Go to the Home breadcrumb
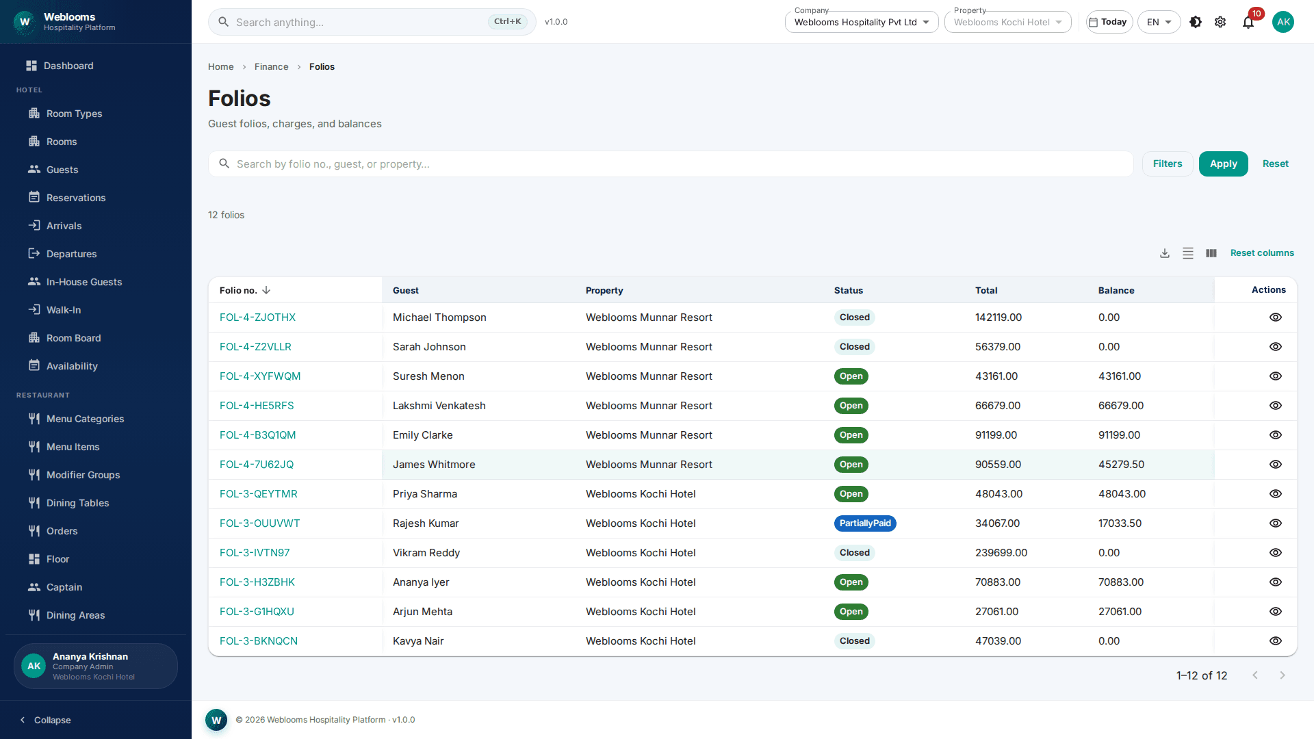Image resolution: width=1314 pixels, height=739 pixels. click(220, 66)
